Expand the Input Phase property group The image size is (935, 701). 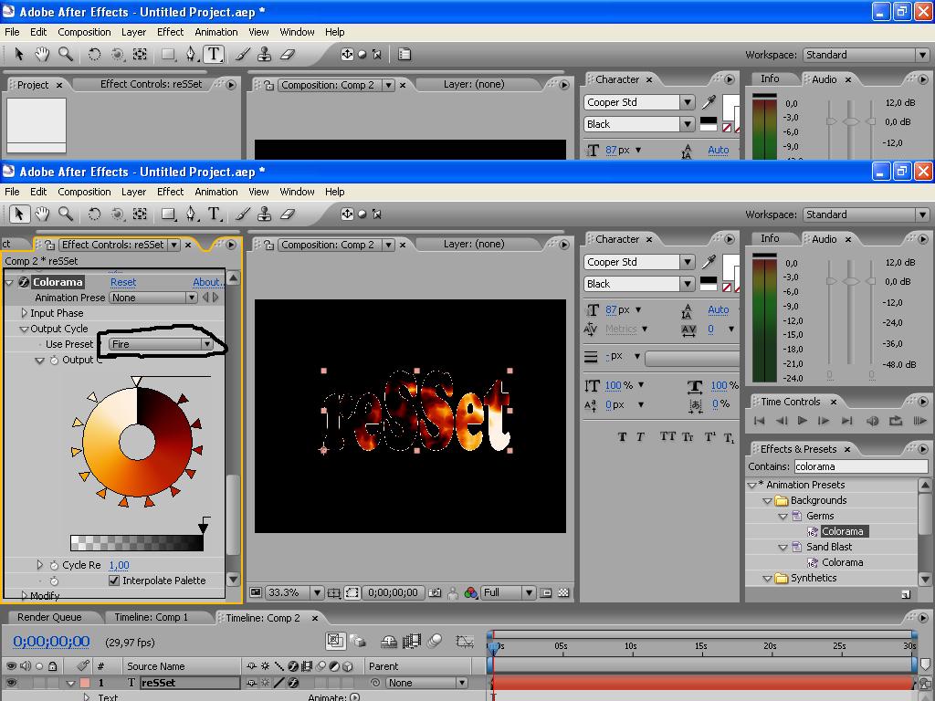pyautogui.click(x=25, y=313)
